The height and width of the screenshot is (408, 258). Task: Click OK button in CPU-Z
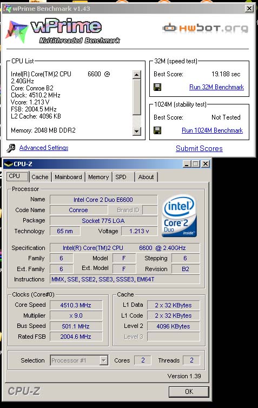(189, 392)
